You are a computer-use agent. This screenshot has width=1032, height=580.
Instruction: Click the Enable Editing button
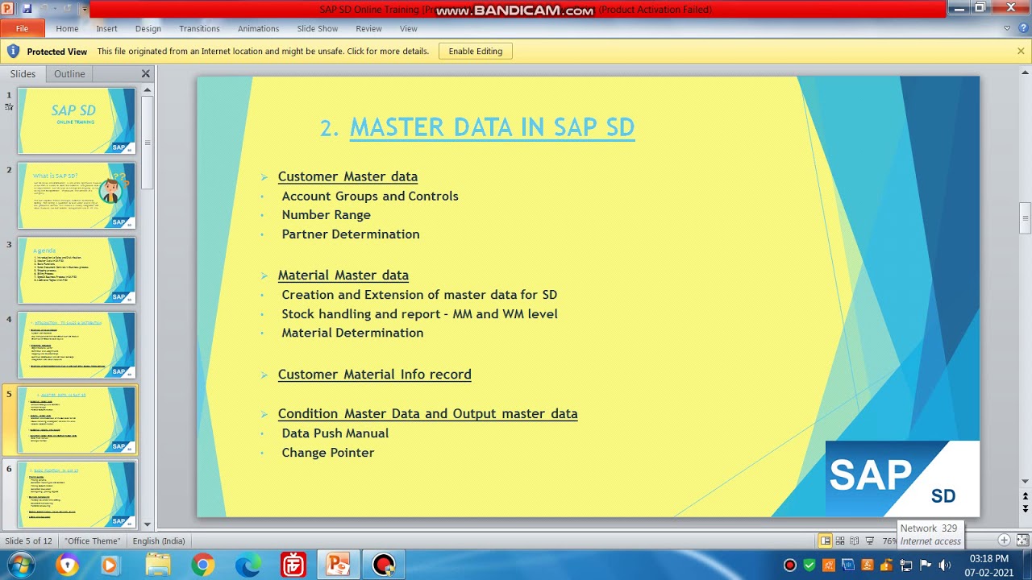click(x=476, y=51)
